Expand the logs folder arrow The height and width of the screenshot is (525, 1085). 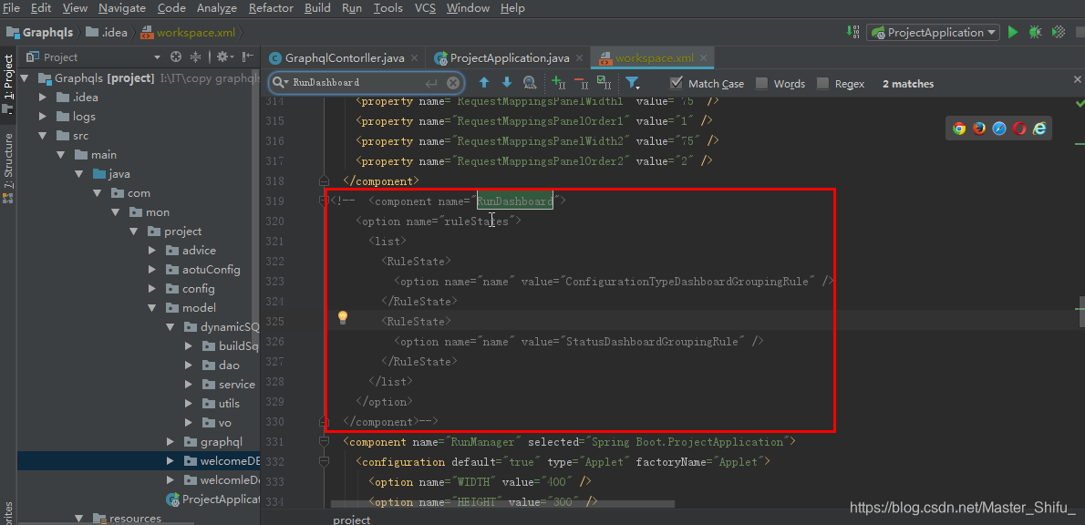[x=43, y=116]
